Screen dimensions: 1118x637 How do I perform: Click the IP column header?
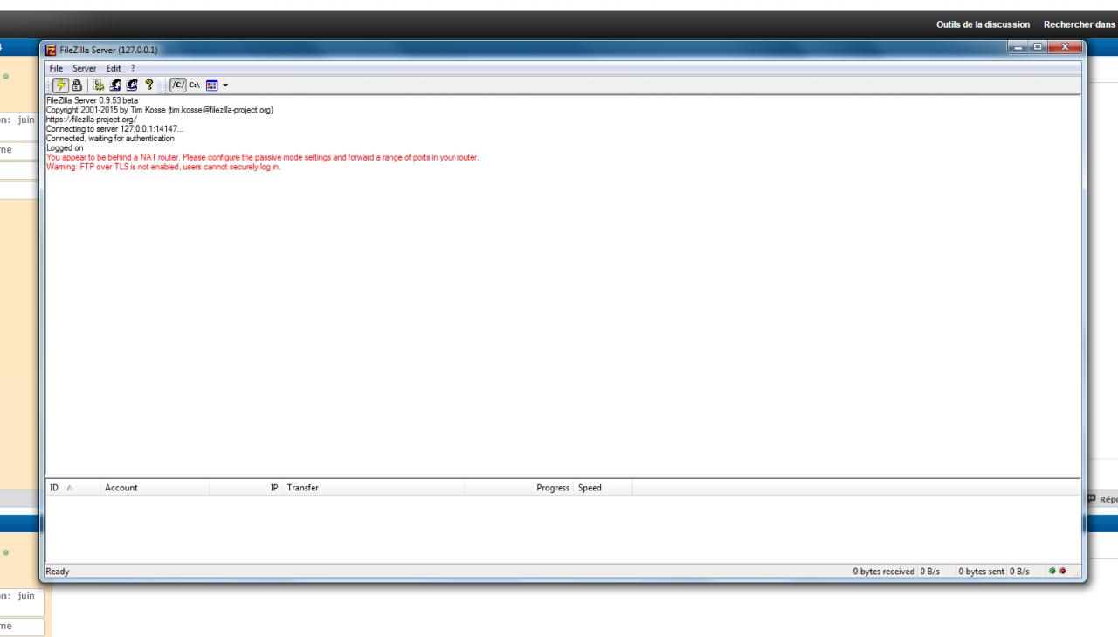pyautogui.click(x=246, y=488)
